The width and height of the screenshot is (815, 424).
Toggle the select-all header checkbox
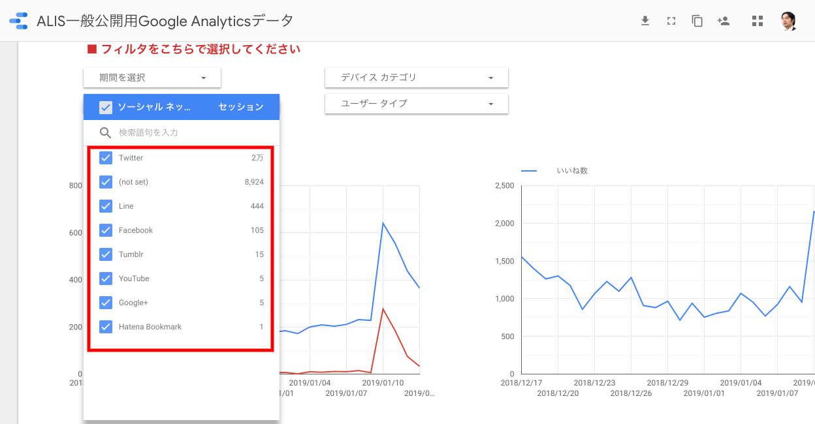point(106,107)
